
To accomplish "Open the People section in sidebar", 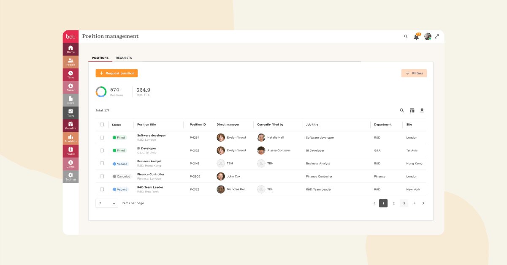I will [x=70, y=62].
